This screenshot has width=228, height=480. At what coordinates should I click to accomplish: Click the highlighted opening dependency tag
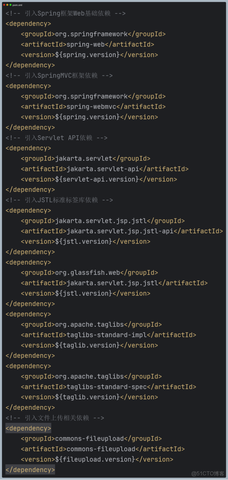click(28, 428)
